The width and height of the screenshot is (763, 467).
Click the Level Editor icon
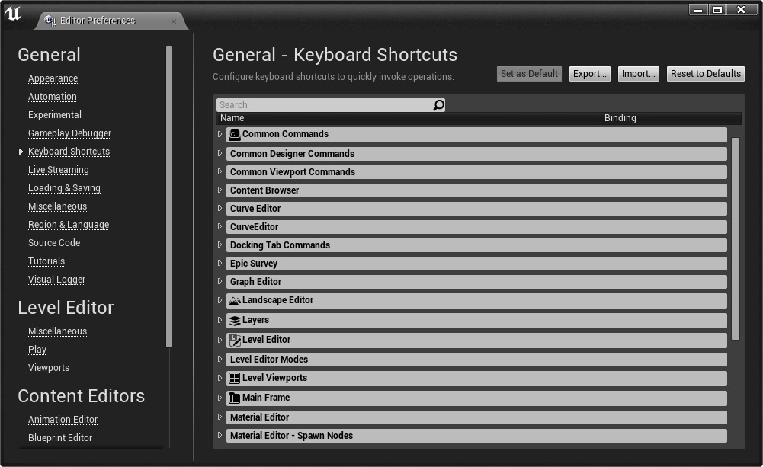[235, 340]
